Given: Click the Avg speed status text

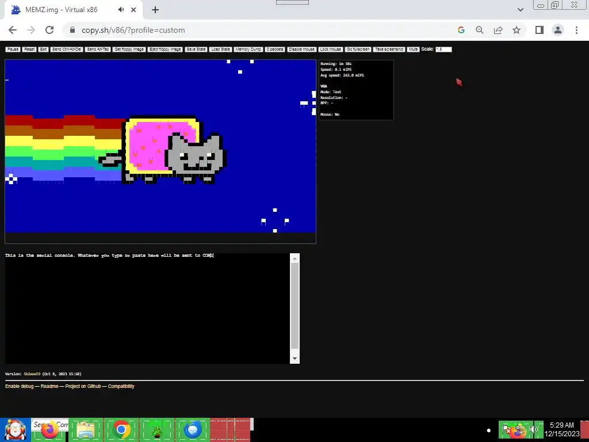Looking at the screenshot, I should [342, 75].
